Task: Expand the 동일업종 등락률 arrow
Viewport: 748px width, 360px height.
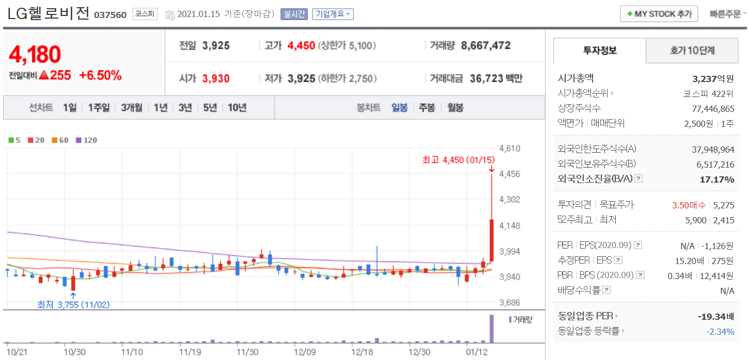Action: point(623,332)
